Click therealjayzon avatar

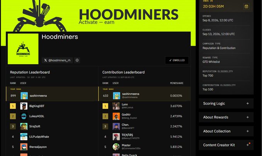24,147
